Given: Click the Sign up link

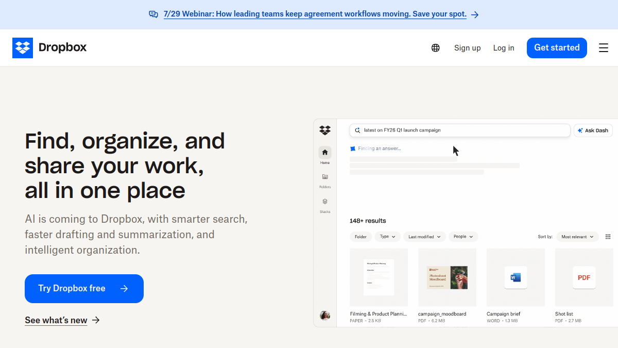Looking at the screenshot, I should point(467,48).
